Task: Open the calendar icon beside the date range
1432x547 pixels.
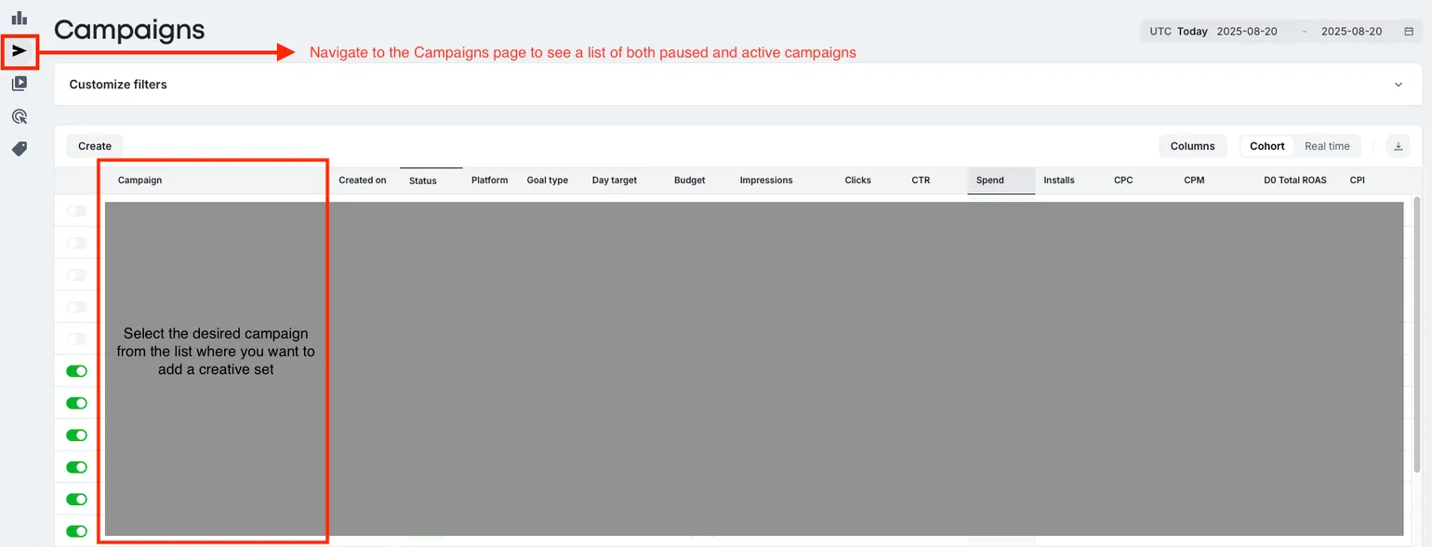Action: (1407, 31)
